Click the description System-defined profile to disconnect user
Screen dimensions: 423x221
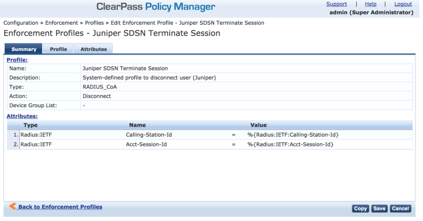[x=149, y=77]
